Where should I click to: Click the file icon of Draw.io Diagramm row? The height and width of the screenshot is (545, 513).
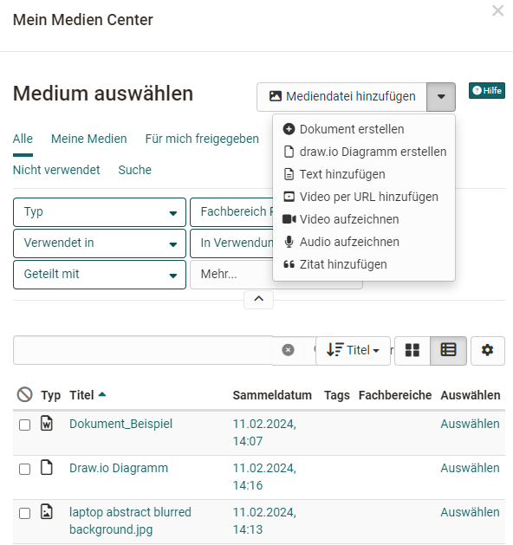47,467
